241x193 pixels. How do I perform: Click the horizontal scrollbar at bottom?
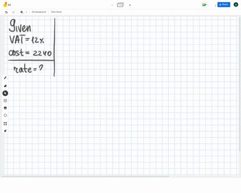click(x=85, y=176)
